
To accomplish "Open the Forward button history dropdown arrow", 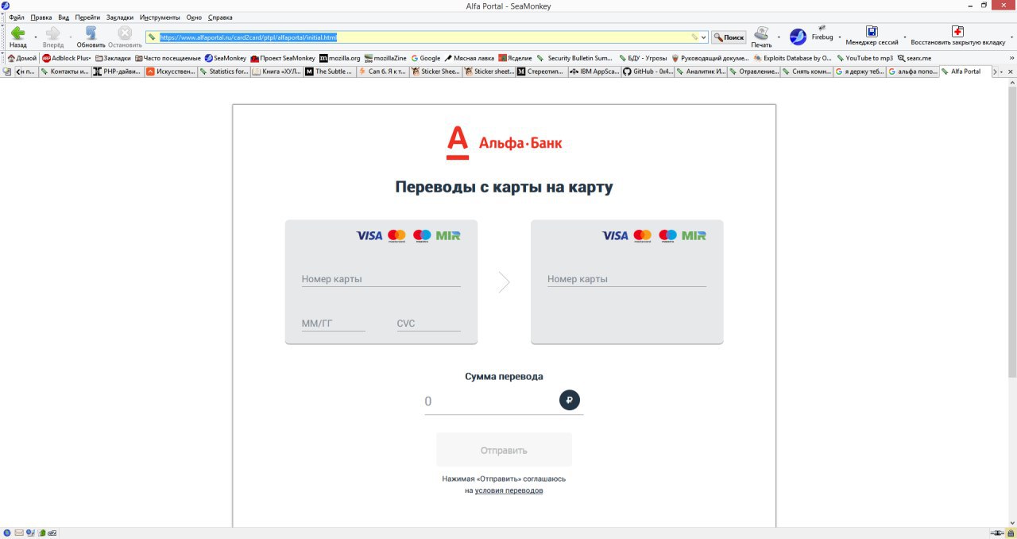I will (x=71, y=37).
